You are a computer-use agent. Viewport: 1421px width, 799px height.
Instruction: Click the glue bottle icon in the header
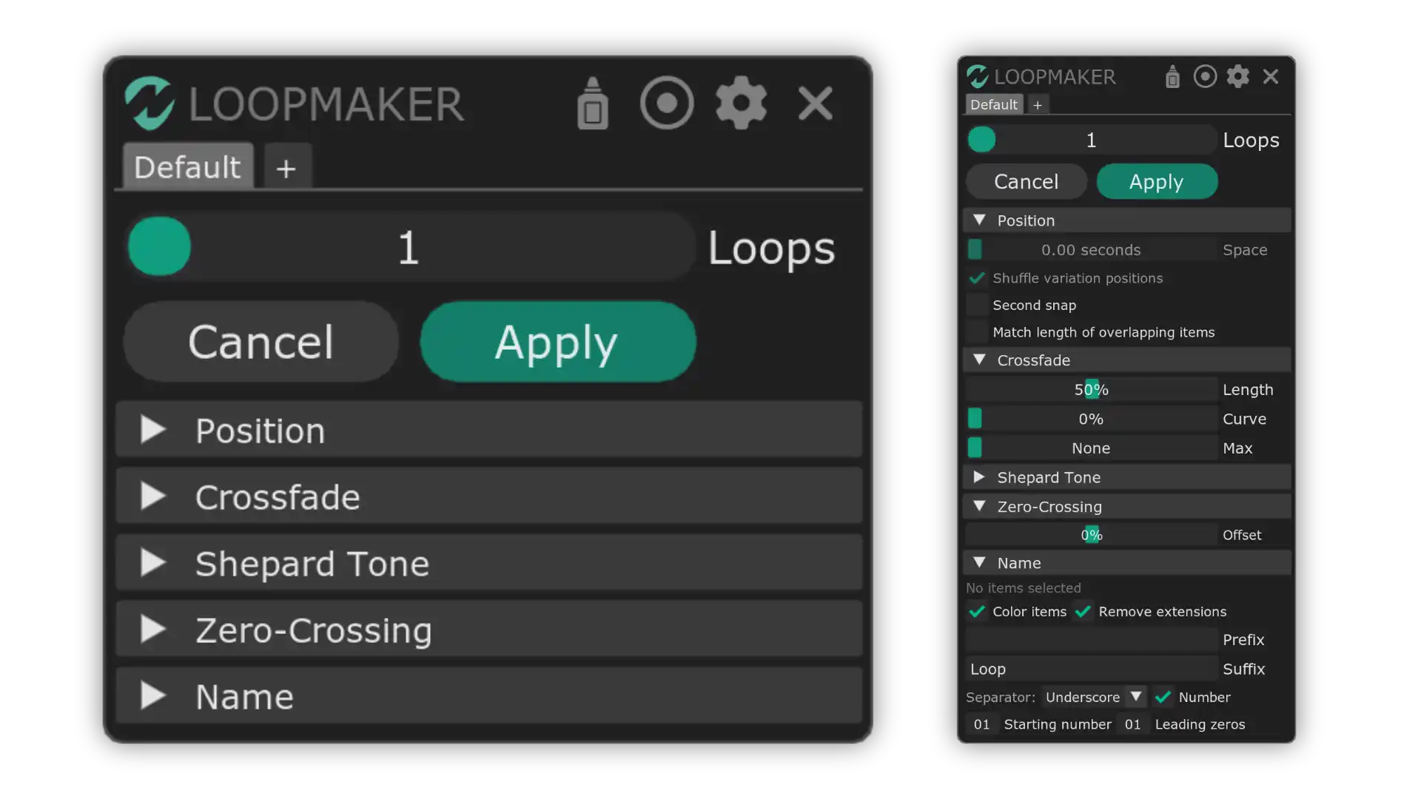591,103
